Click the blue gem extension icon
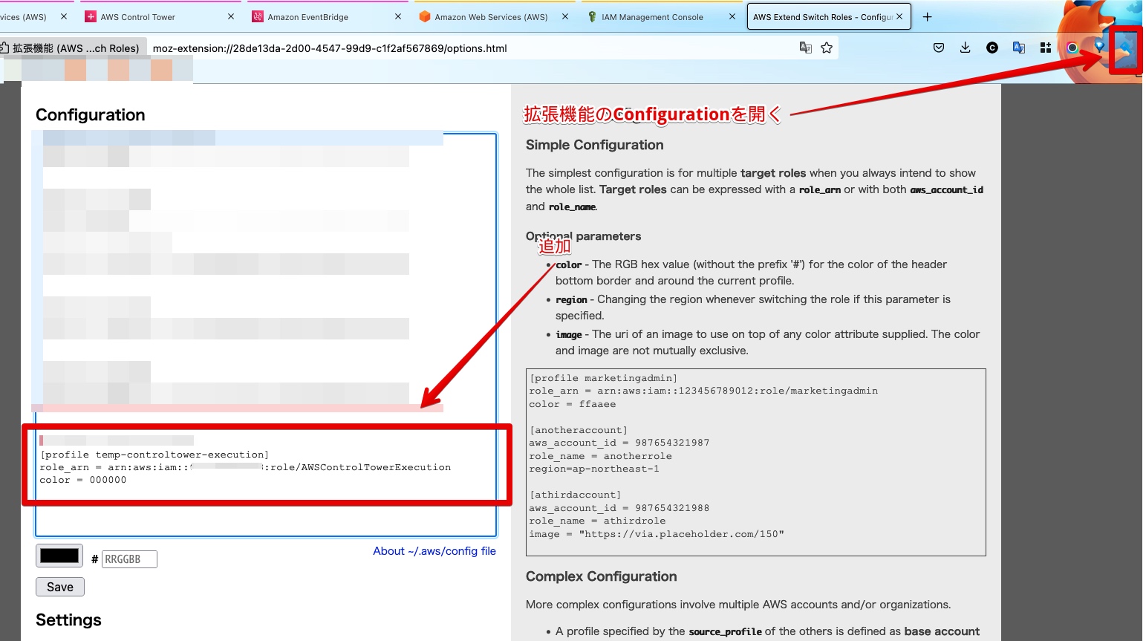1146x641 pixels. click(x=1099, y=47)
